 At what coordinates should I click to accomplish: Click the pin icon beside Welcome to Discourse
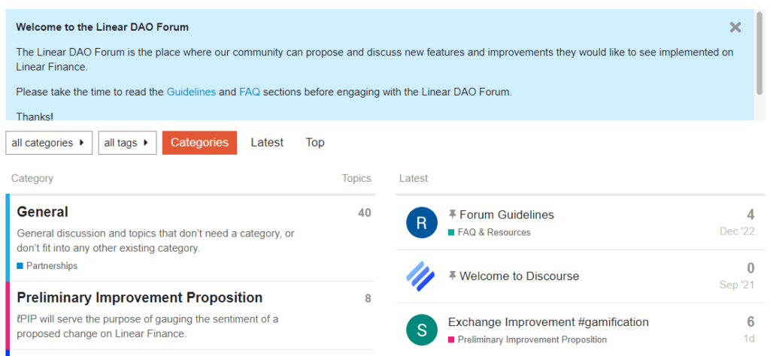[452, 276]
